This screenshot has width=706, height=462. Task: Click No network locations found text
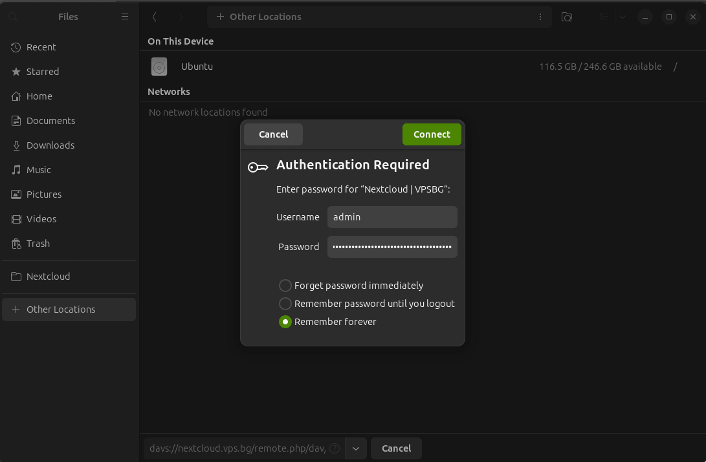[208, 112]
